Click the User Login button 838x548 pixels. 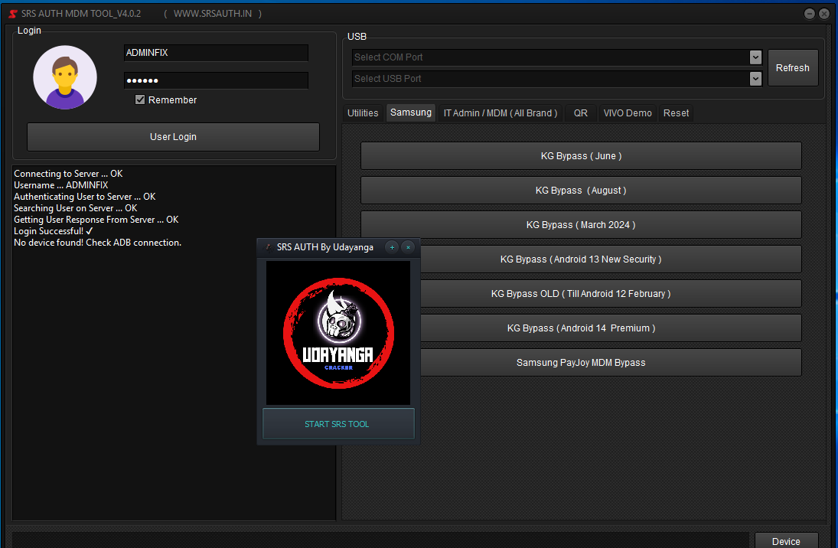click(173, 137)
